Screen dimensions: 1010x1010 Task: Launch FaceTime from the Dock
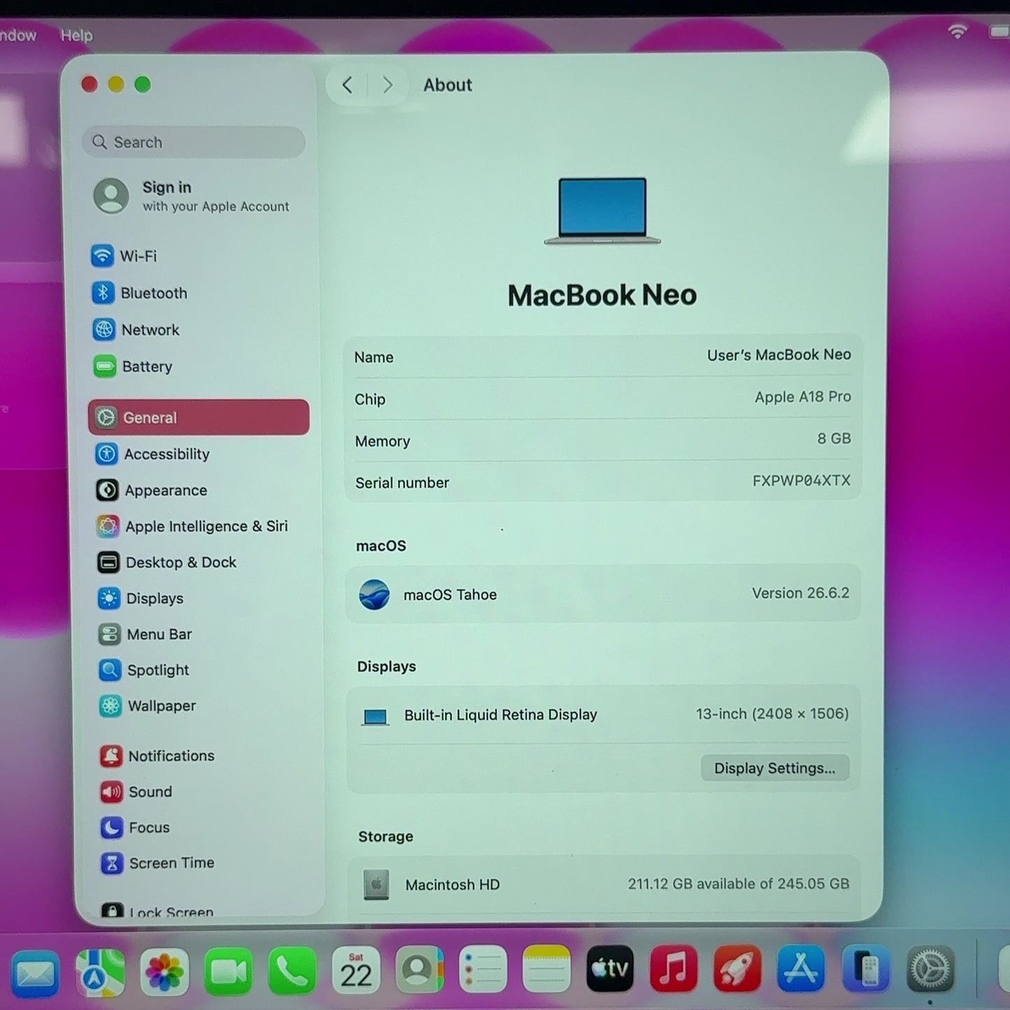coord(228,972)
